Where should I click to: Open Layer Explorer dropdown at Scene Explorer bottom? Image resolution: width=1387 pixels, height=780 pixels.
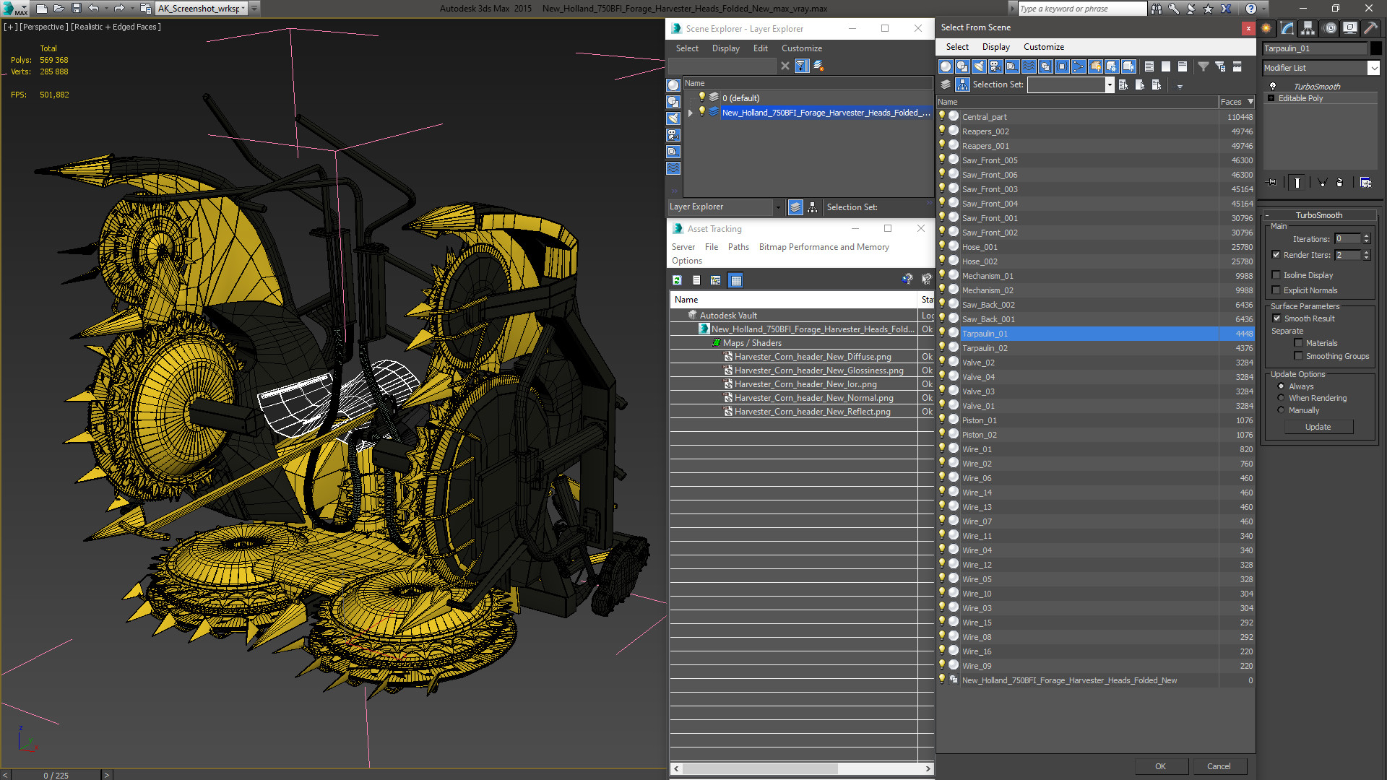(778, 207)
